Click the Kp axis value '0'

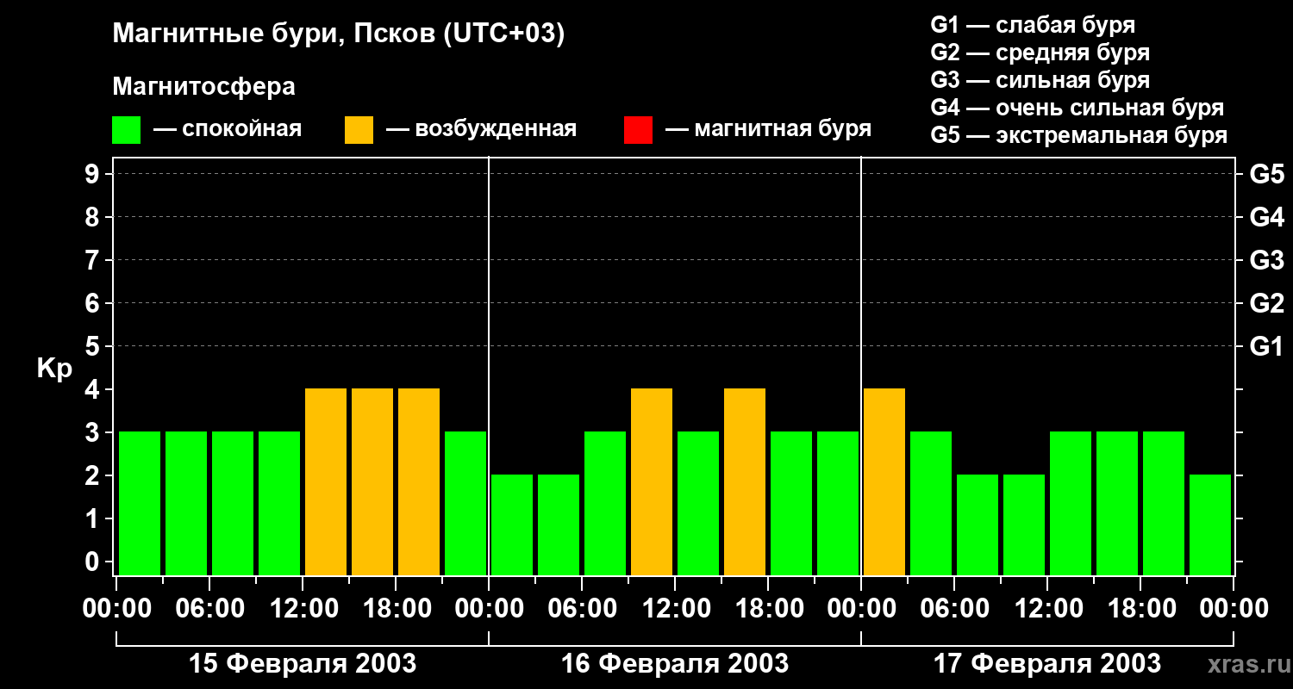94,562
